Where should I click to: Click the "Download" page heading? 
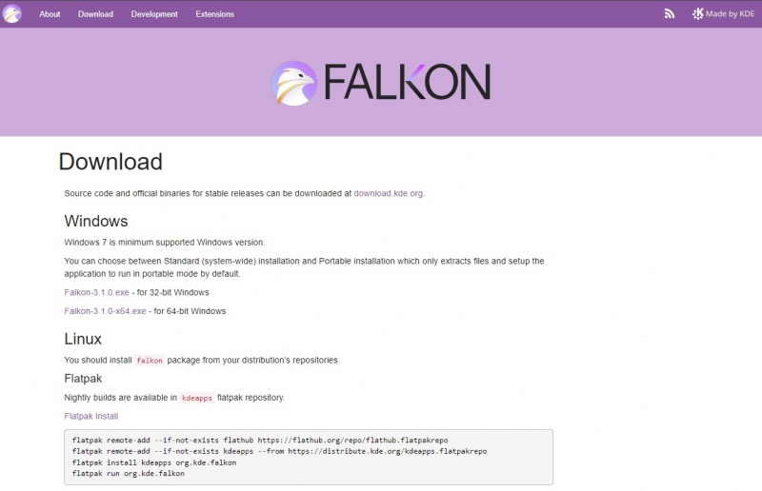point(110,162)
